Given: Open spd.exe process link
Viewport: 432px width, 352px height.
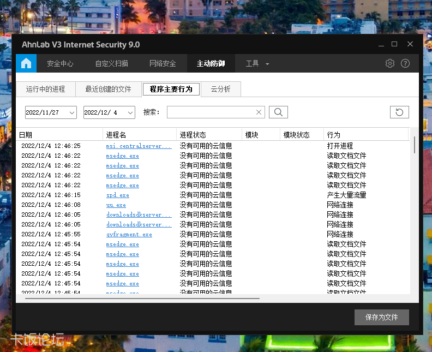Looking at the screenshot, I should [118, 195].
